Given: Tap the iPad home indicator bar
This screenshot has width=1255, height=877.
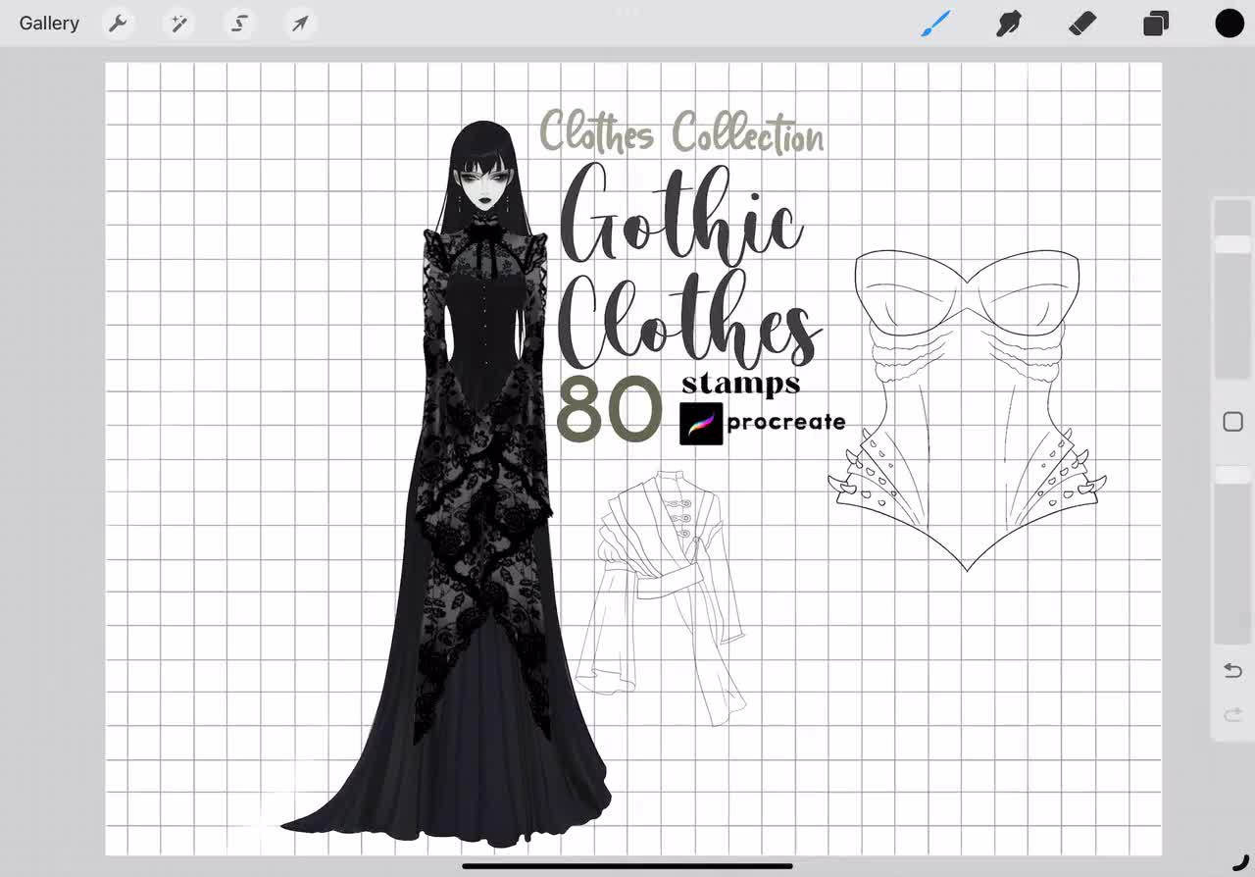Looking at the screenshot, I should 627,866.
